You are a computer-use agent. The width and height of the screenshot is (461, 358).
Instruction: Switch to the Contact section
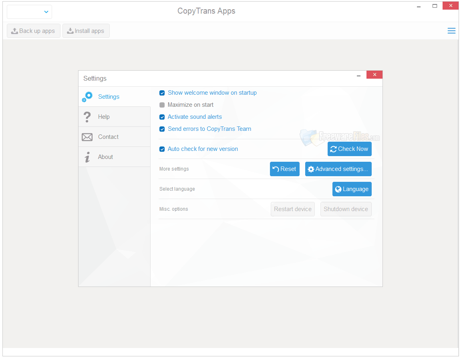[x=108, y=136]
